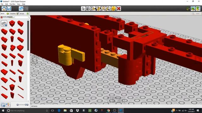Open the Tool Box menu

[12, 4]
